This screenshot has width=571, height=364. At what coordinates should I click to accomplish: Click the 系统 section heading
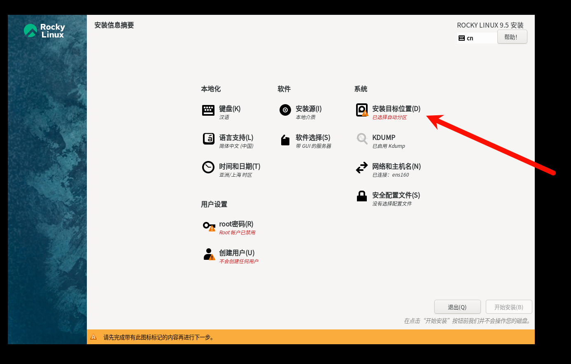click(361, 89)
